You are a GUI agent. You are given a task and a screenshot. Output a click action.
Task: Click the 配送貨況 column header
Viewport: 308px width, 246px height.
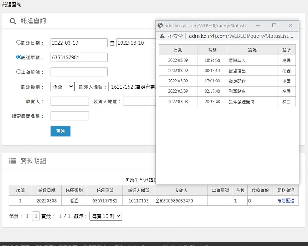pos(285,190)
